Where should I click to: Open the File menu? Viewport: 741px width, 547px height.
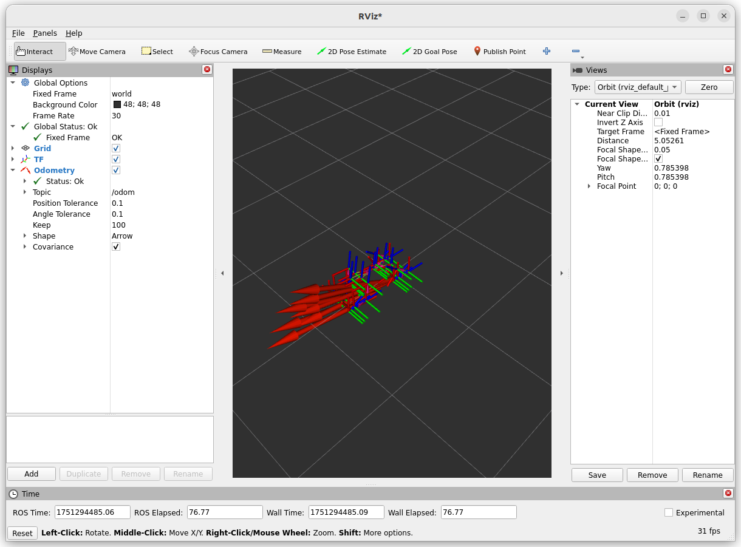coord(18,33)
